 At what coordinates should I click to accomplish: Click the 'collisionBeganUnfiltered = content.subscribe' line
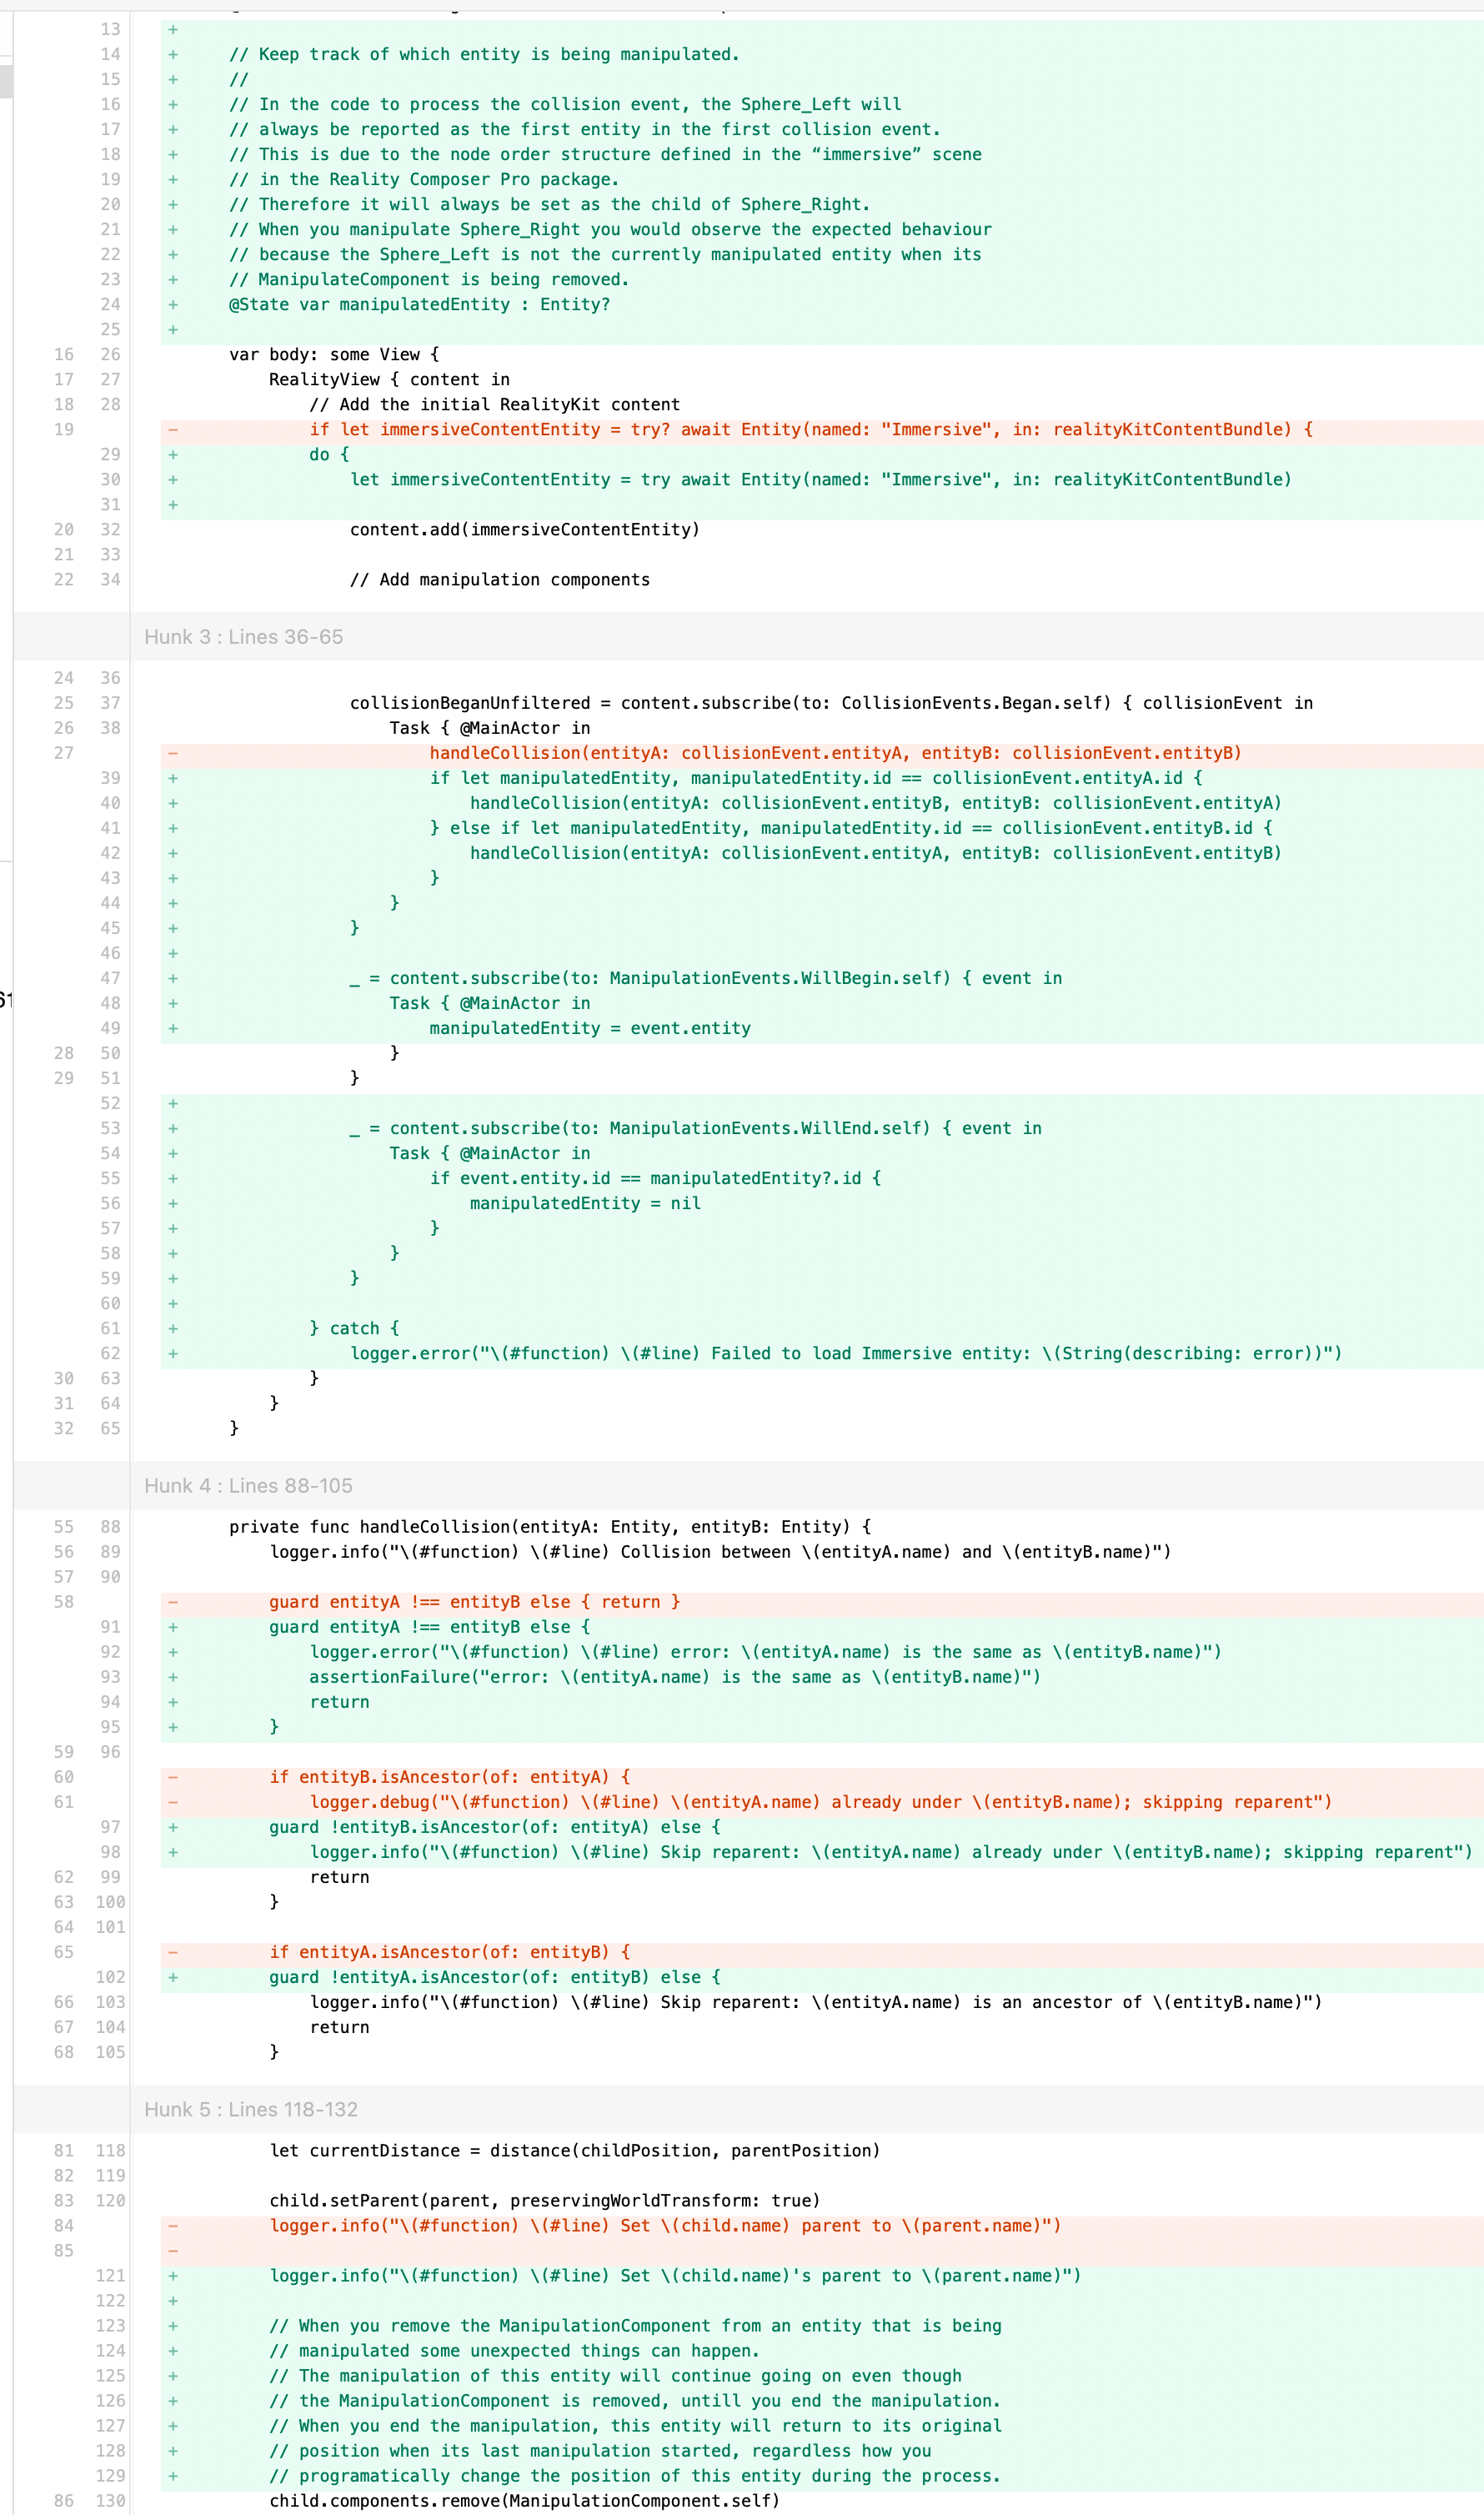tap(831, 703)
